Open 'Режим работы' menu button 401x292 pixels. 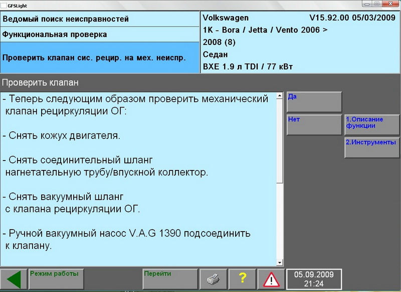pos(56,279)
